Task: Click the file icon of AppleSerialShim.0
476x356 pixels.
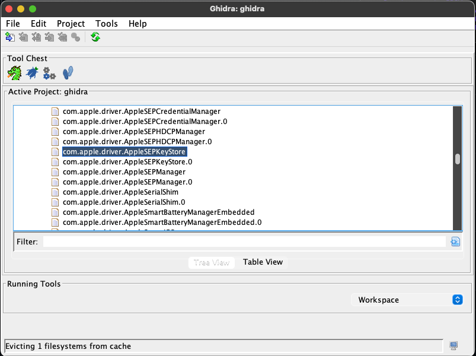Action: (x=55, y=202)
